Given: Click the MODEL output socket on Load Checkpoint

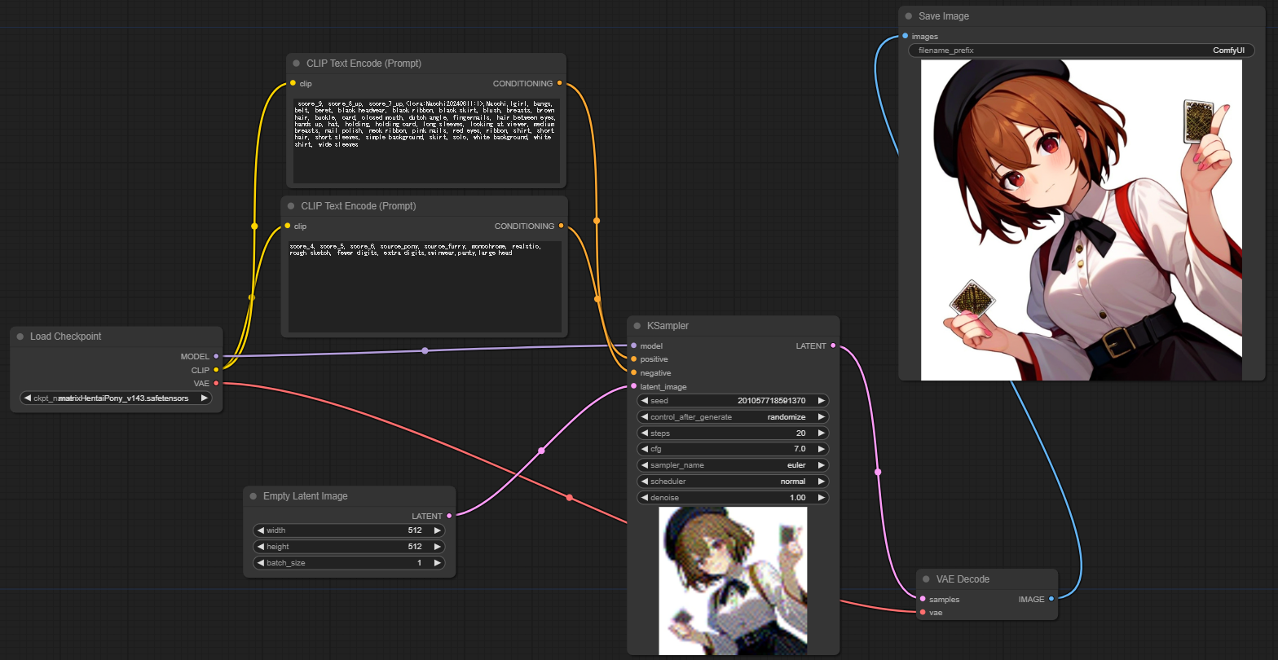Looking at the screenshot, I should coord(216,356).
